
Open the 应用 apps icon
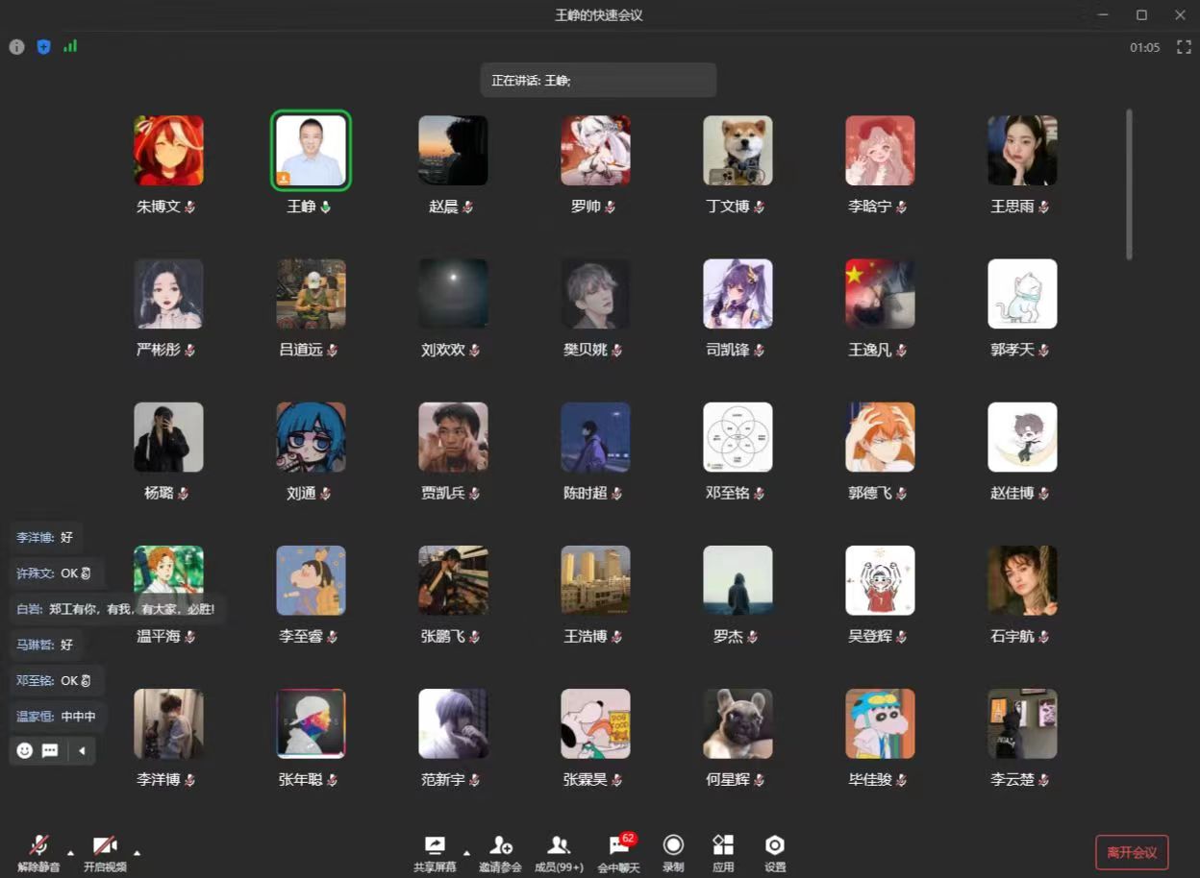(723, 852)
